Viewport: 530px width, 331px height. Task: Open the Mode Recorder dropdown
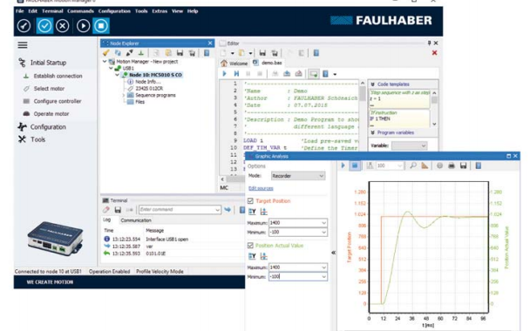coord(298,176)
